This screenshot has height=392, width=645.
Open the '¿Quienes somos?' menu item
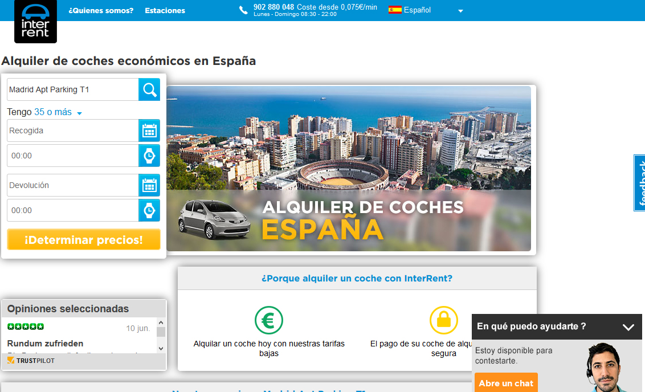[x=101, y=10]
